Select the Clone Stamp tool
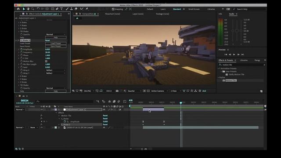The height and width of the screenshot is (158, 281). coord(71,9)
